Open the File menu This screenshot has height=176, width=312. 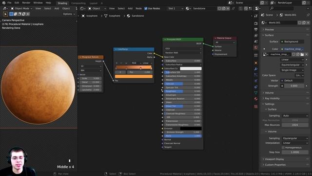(9, 3)
